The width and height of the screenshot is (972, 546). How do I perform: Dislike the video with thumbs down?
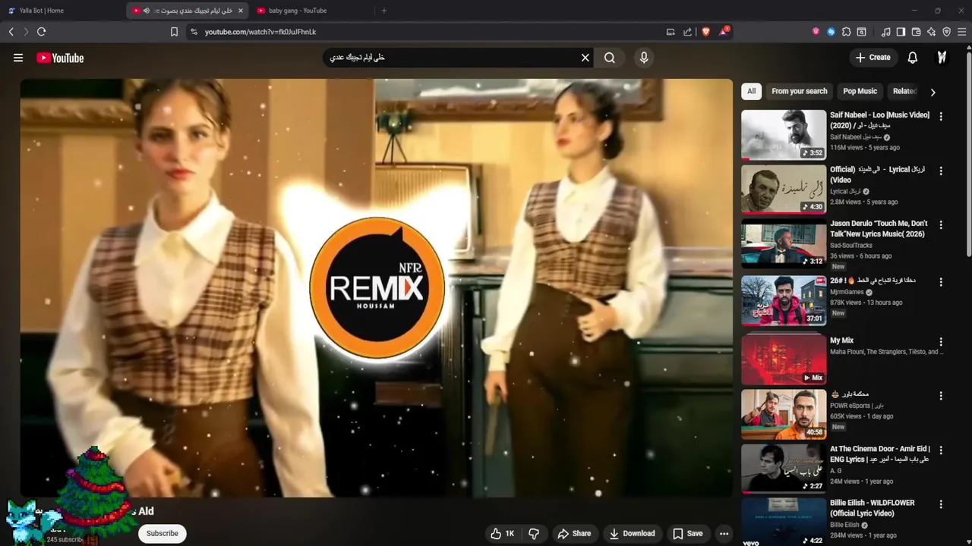tap(534, 533)
